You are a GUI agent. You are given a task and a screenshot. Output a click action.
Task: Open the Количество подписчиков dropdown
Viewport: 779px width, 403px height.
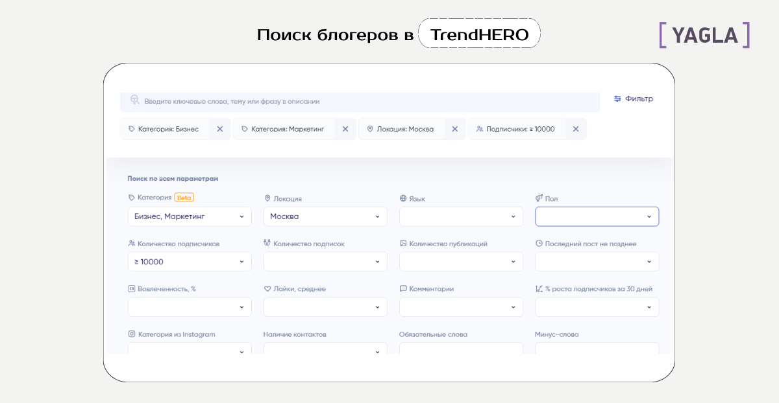(x=190, y=262)
